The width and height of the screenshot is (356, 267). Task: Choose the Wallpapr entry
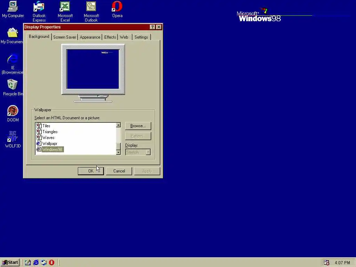pos(50,144)
